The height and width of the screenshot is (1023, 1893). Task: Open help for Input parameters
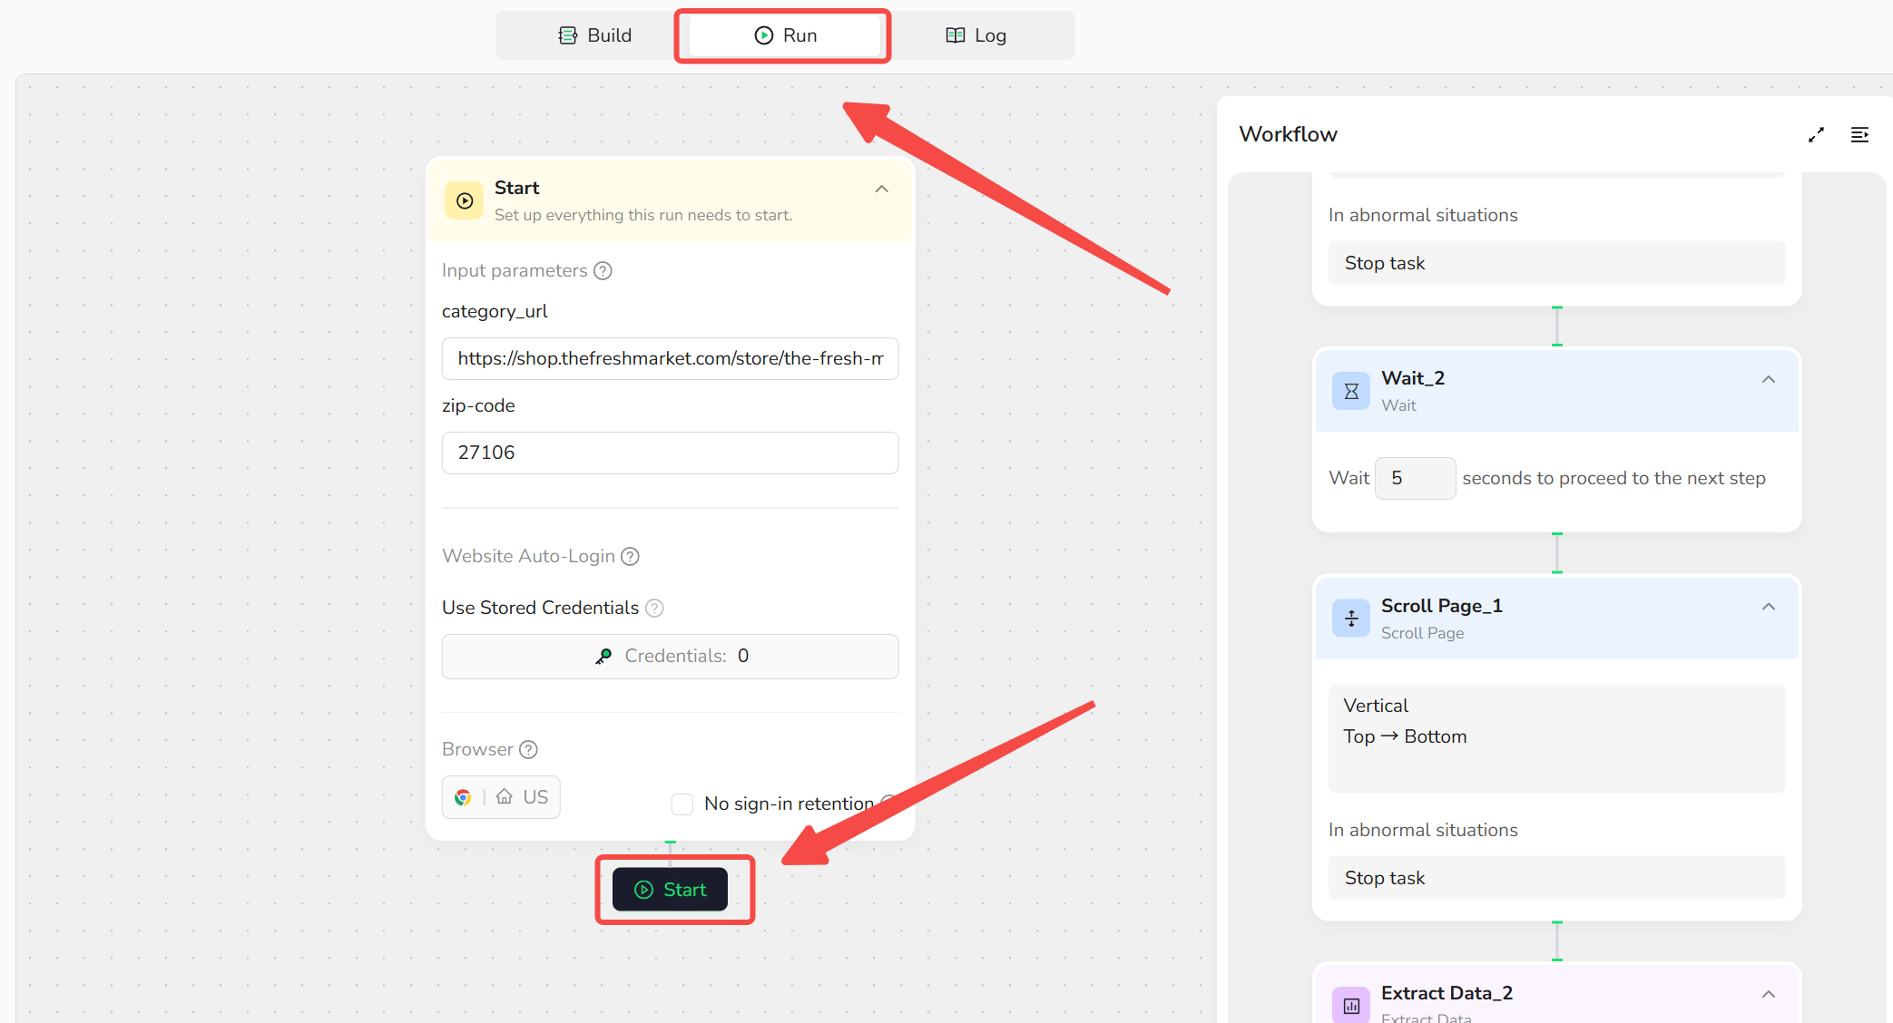point(603,271)
